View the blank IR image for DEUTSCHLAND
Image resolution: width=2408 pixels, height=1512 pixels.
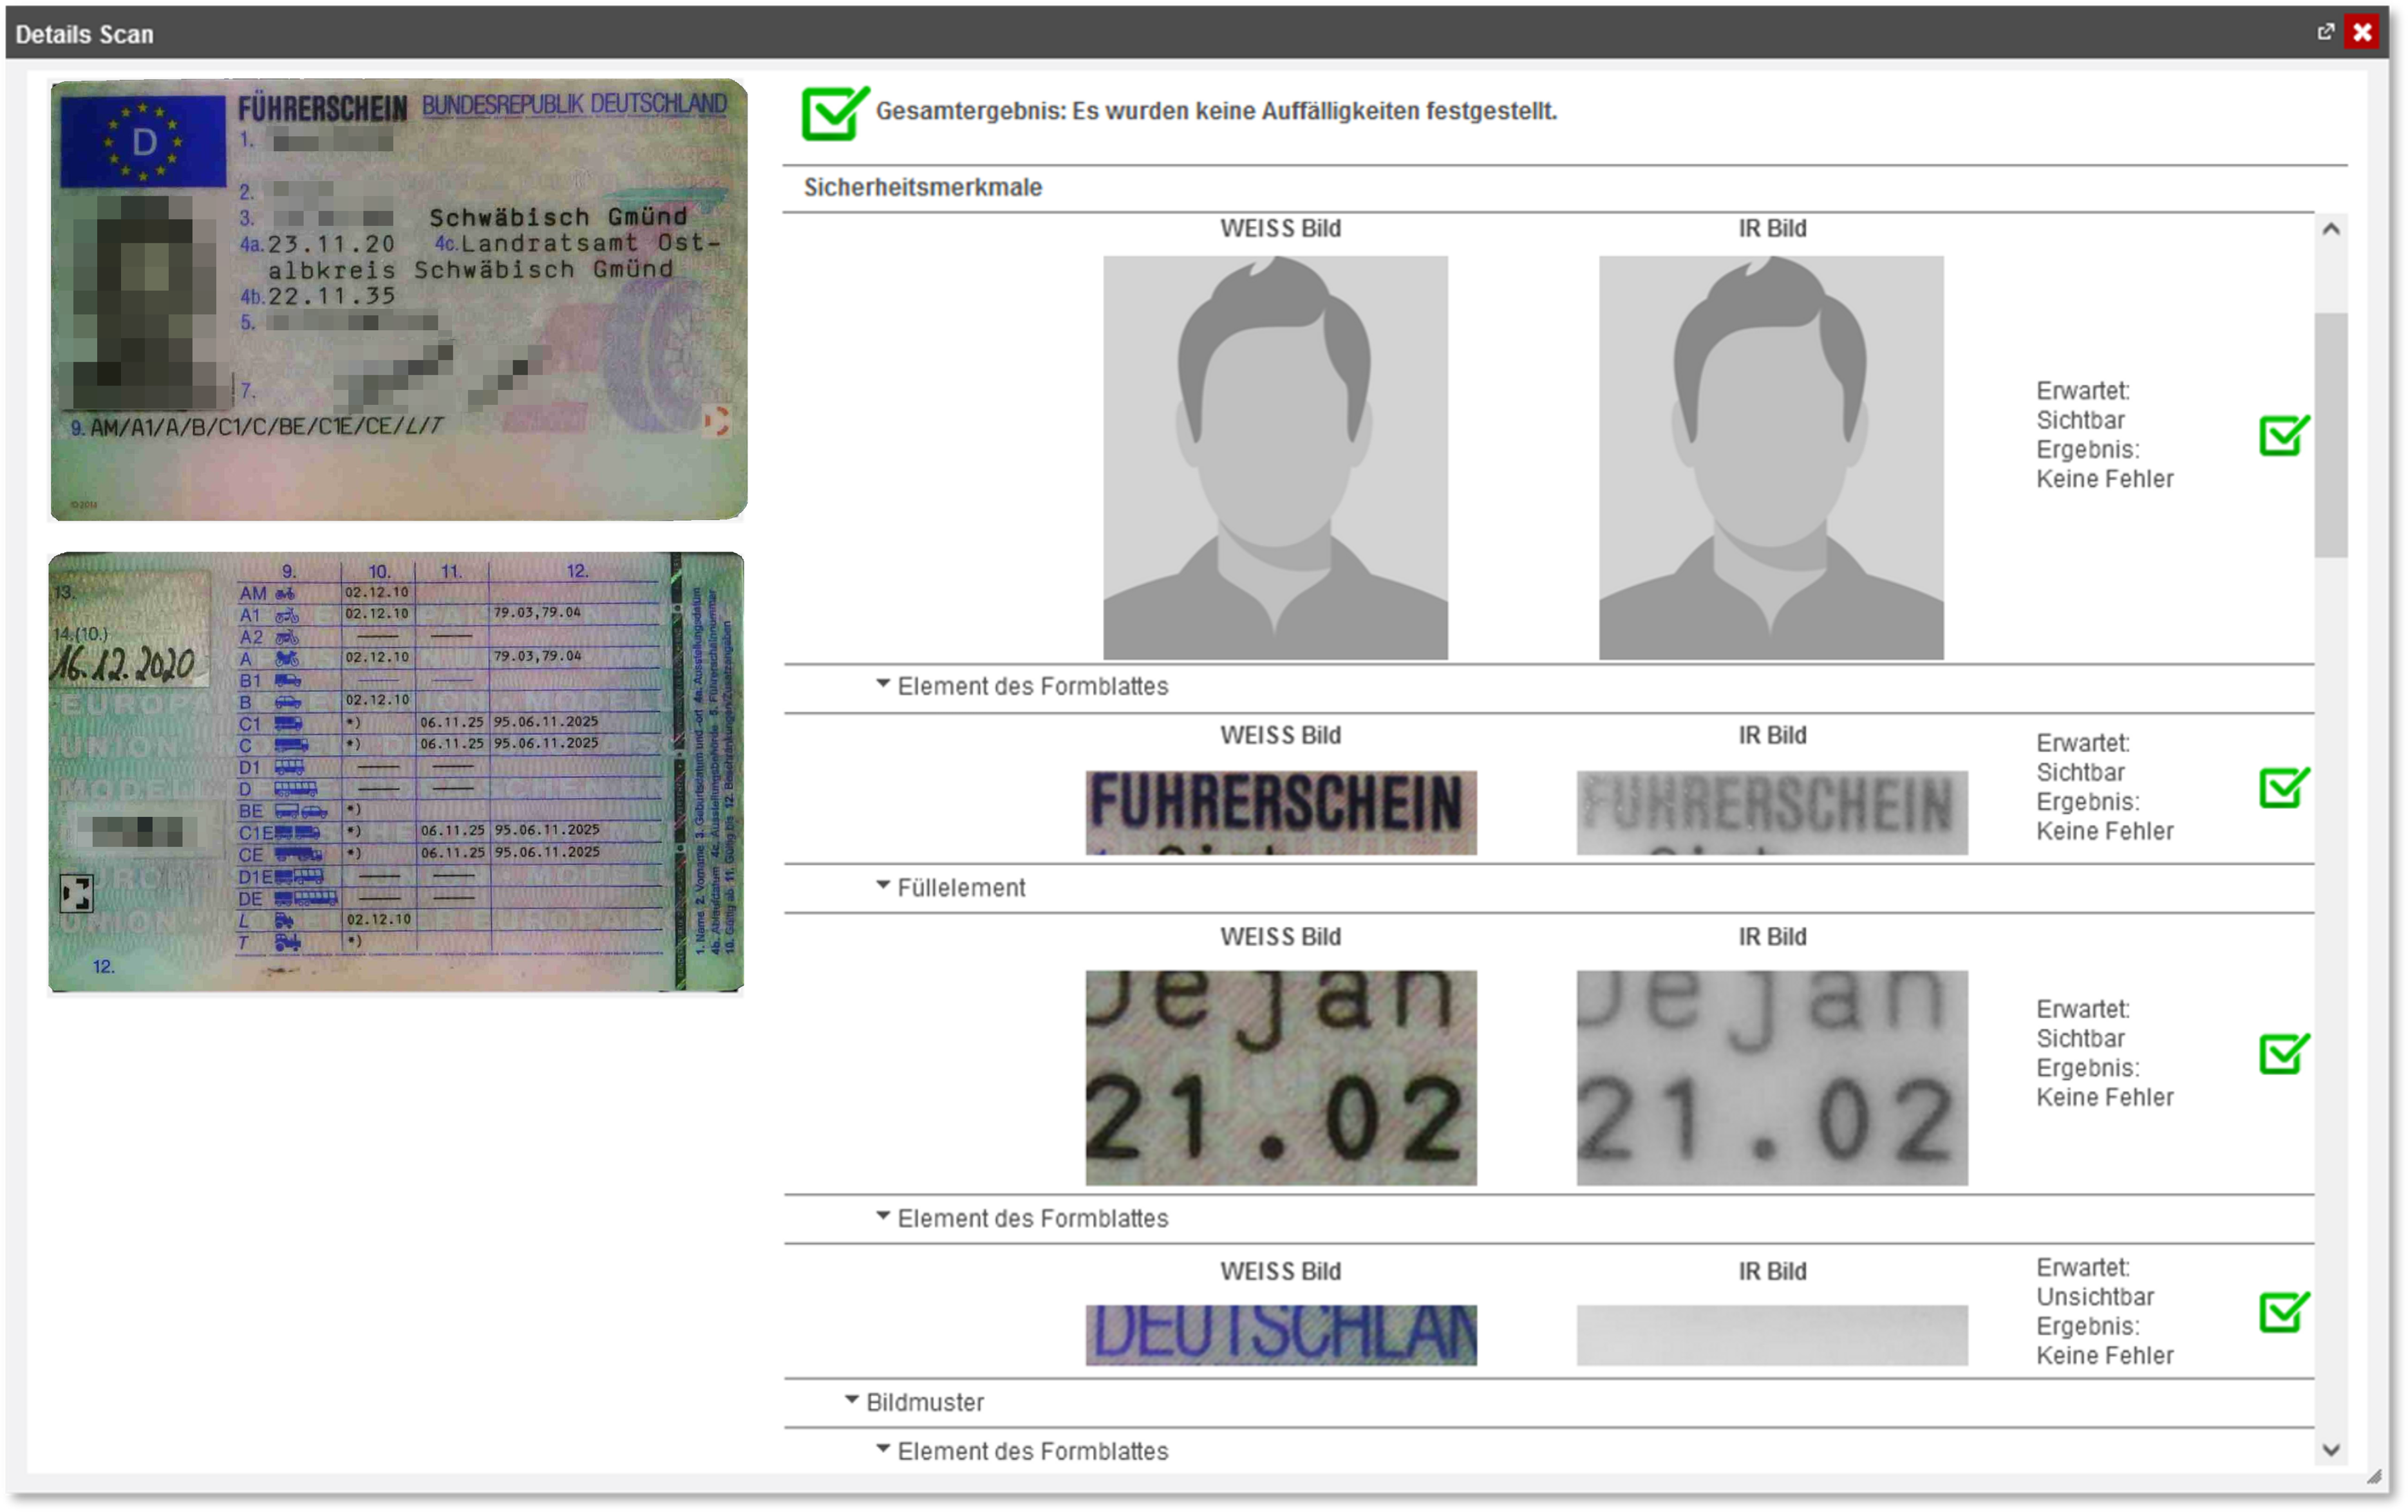click(x=1772, y=1335)
